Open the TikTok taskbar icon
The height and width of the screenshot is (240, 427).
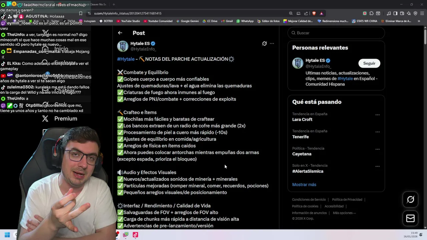pyautogui.click(x=135, y=235)
